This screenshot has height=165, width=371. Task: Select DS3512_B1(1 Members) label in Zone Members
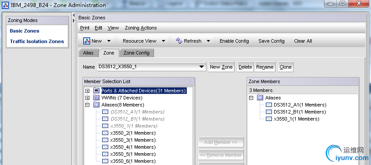[300, 112]
